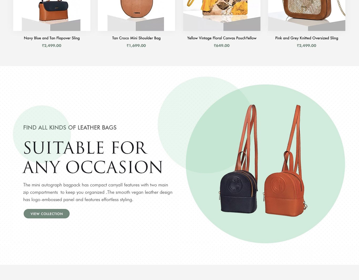The image size is (359, 280).
Task: Open Tan Croco Mini Shoulder Bag link
Action: pyautogui.click(x=136, y=38)
